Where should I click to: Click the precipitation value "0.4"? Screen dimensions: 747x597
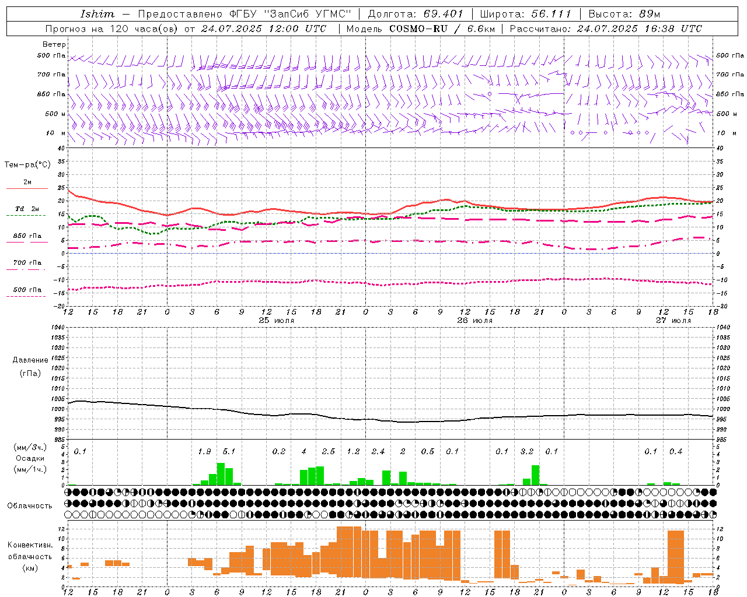pyautogui.click(x=676, y=451)
